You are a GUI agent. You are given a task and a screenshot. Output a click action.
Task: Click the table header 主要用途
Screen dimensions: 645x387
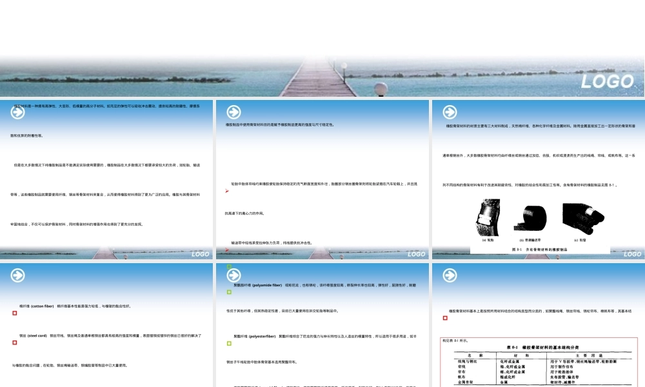tap(590, 355)
